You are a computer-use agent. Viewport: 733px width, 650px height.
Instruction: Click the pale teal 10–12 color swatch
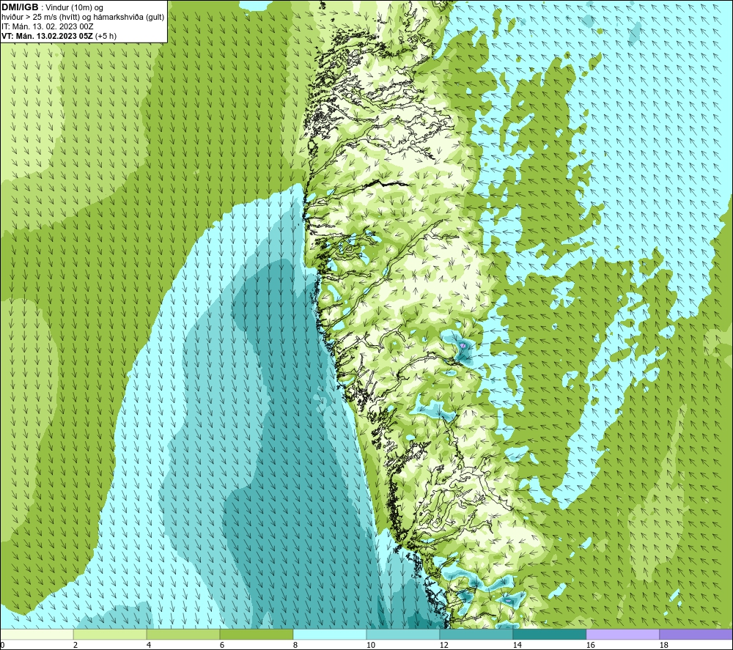pyautogui.click(x=403, y=634)
